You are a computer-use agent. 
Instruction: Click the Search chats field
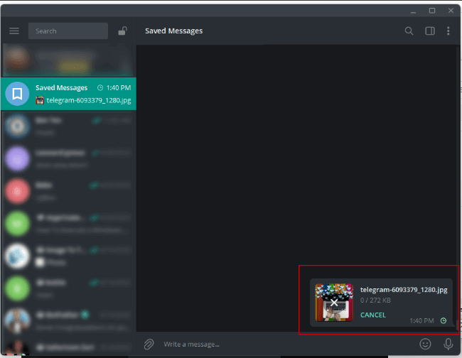[68, 31]
